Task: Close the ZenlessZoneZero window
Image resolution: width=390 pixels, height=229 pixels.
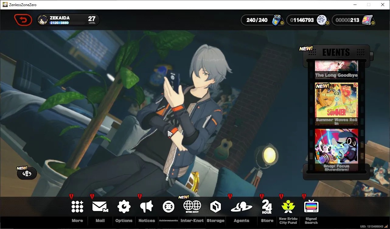Action: 383,5
